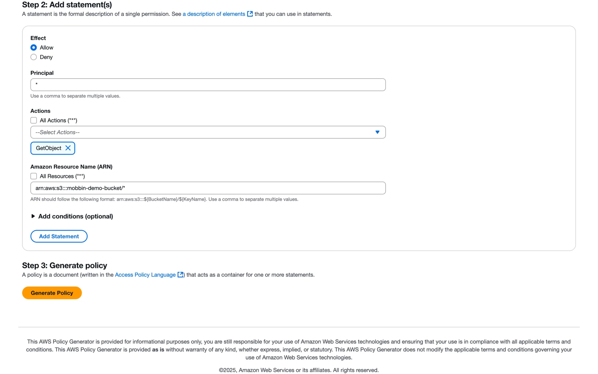This screenshot has width=598, height=374.
Task: Select the Allow effect radio button
Action: pos(34,48)
